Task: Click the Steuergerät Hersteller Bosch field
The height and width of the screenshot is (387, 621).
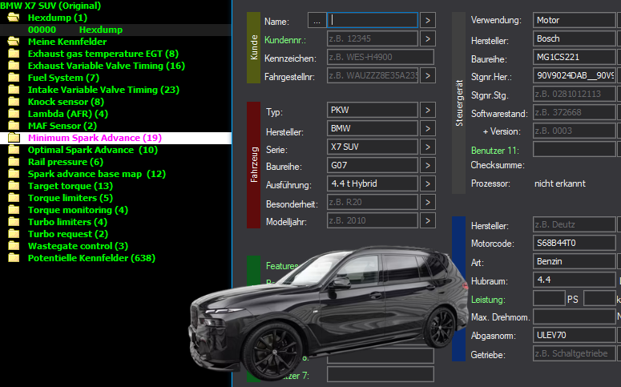Action: pyautogui.click(x=575, y=38)
